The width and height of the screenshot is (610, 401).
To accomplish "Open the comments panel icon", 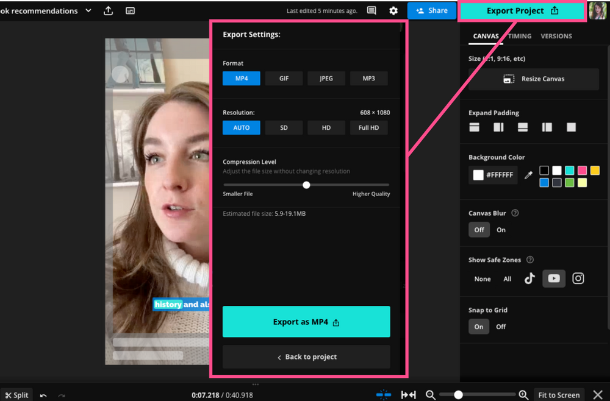I will coord(371,10).
